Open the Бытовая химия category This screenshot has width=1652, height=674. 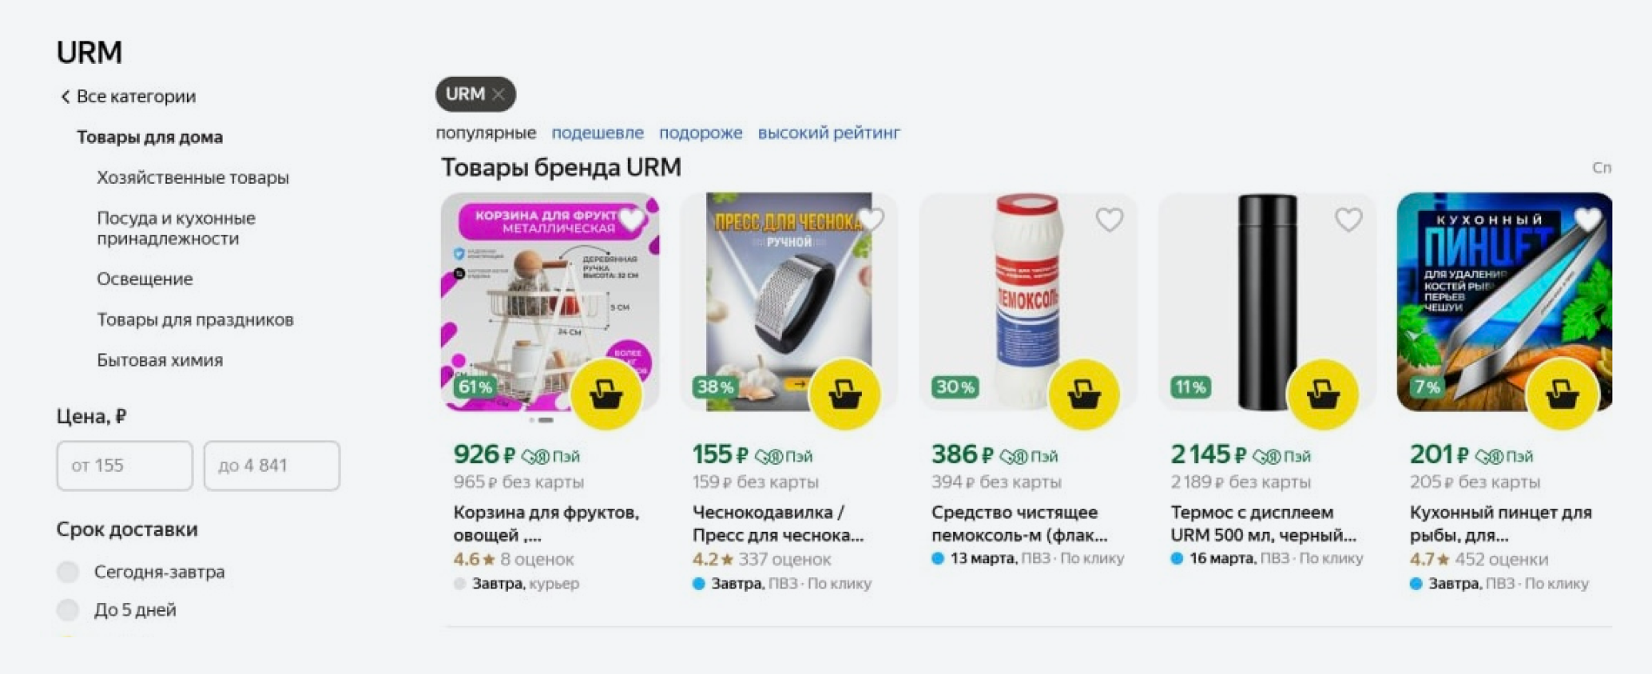coord(160,360)
